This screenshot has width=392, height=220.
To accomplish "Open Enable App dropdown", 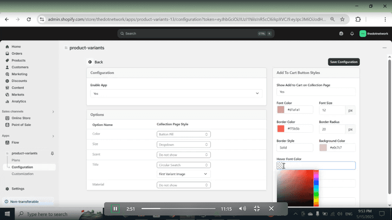I will tap(176, 93).
